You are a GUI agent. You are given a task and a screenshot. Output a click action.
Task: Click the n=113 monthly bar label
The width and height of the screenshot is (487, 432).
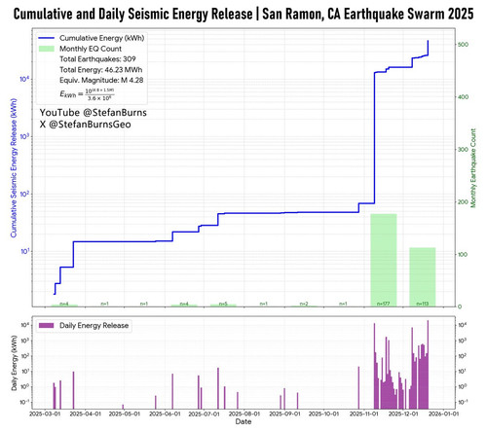click(423, 304)
